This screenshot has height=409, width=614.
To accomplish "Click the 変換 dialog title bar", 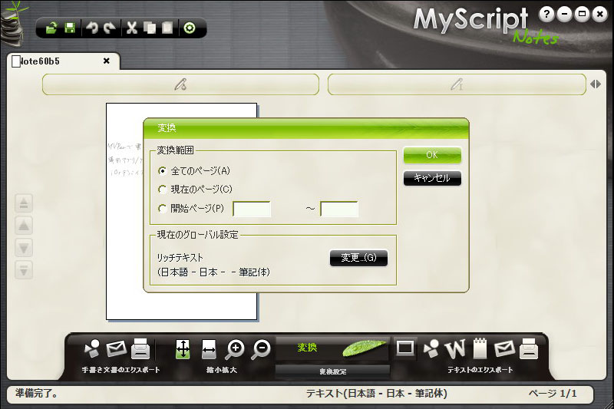I will 306,128.
